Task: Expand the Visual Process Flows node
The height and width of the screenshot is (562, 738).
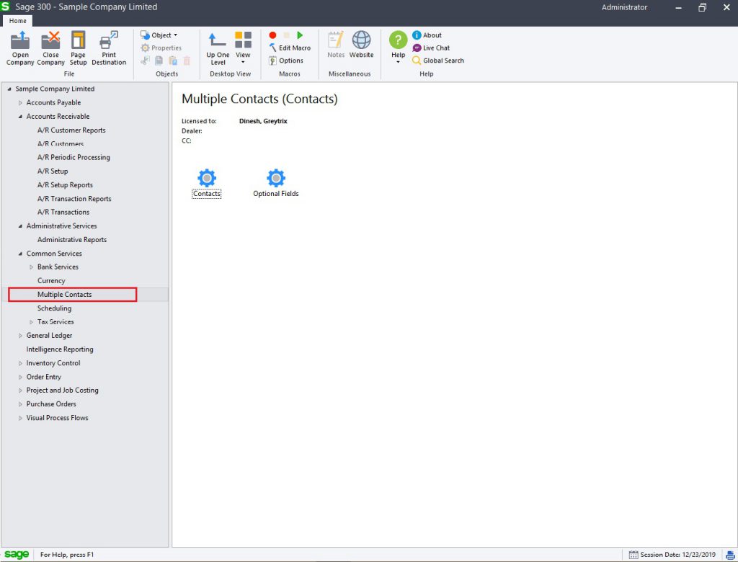Action: pyautogui.click(x=20, y=417)
